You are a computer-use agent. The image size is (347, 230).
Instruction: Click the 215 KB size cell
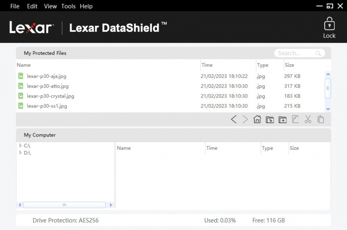coord(292,106)
